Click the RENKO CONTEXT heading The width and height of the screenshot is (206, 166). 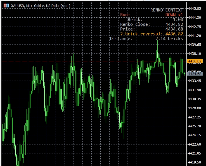click(x=167, y=10)
